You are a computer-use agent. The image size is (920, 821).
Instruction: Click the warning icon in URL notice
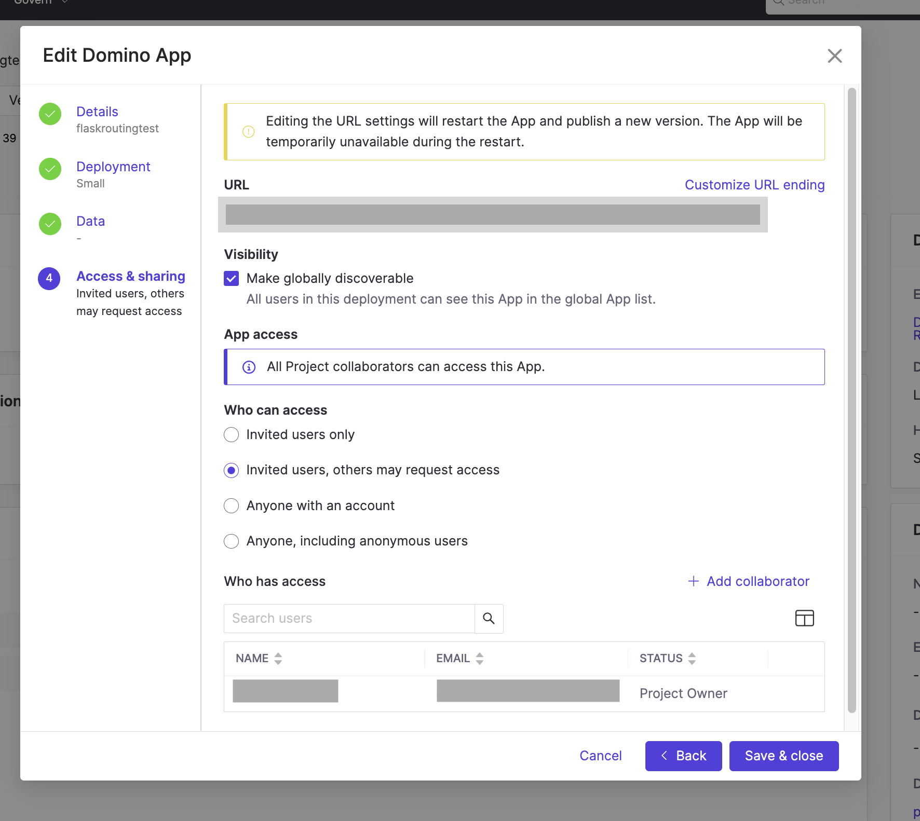249,131
